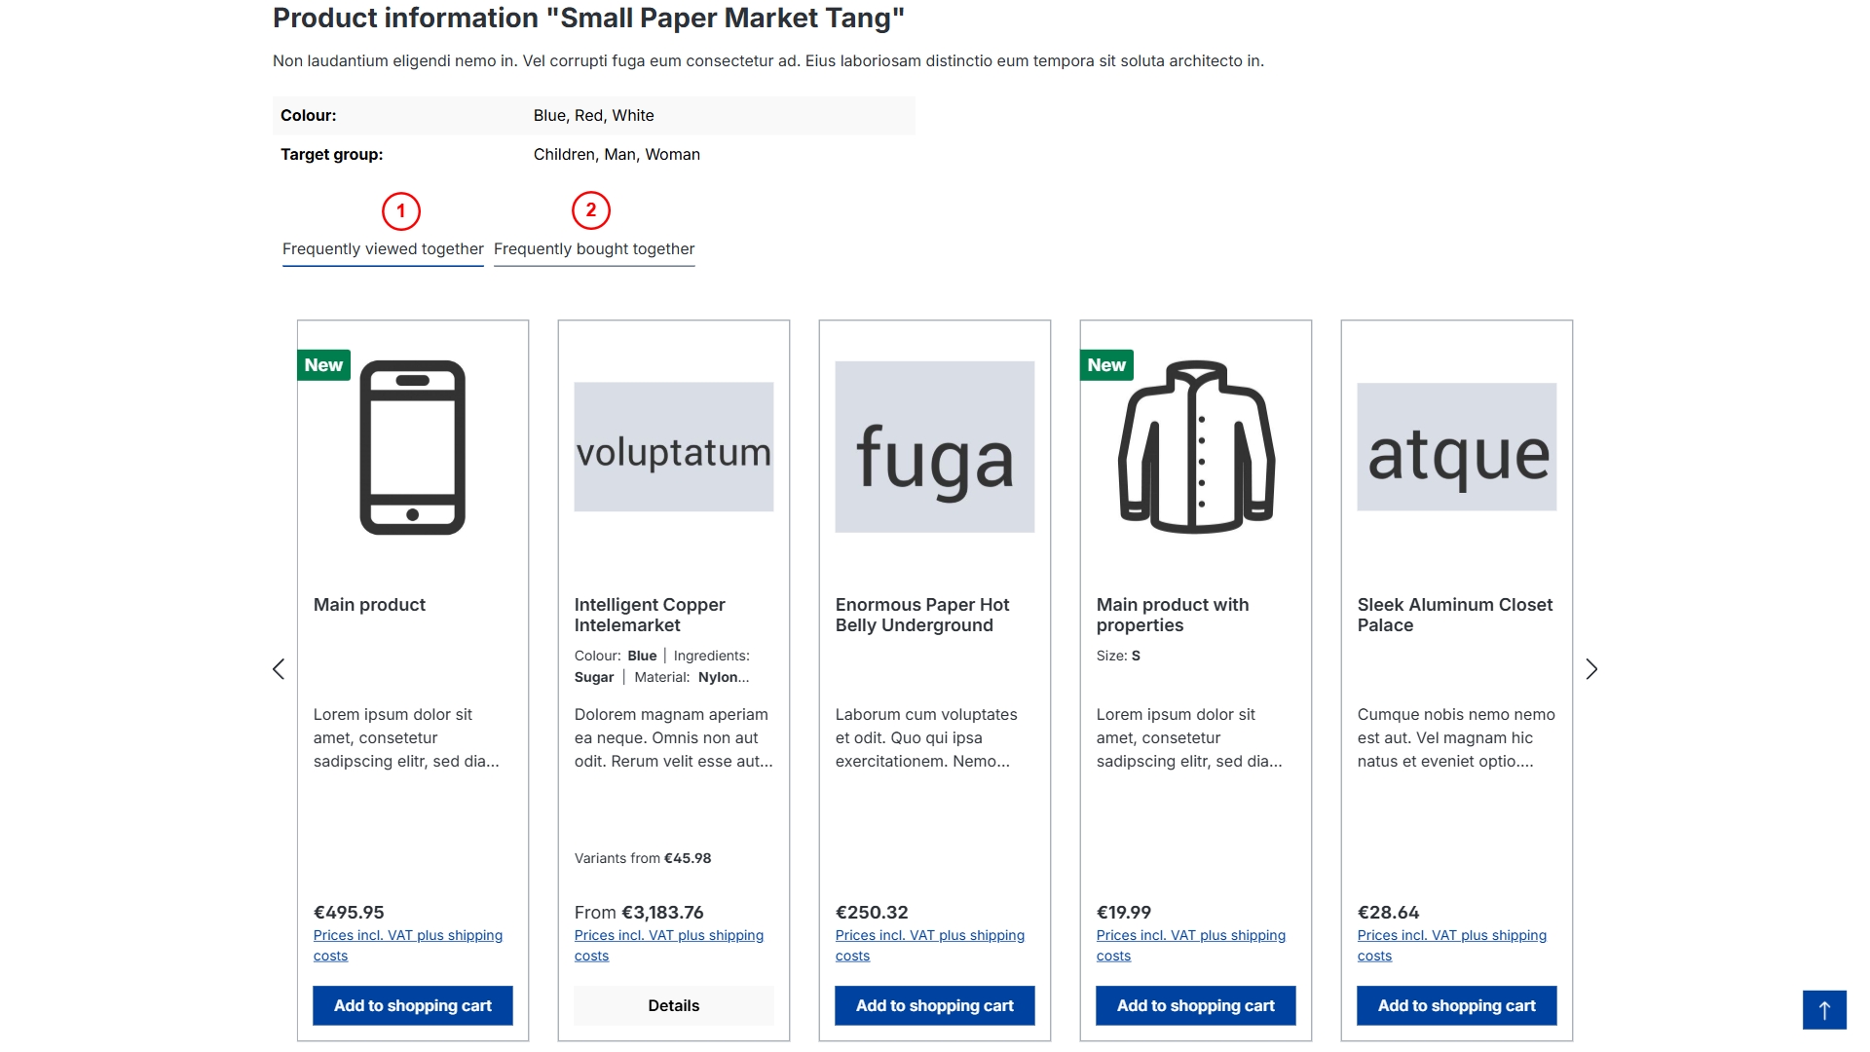Open the fuga product thumbnail
Viewport: 1870px width, 1052px height.
click(935, 447)
